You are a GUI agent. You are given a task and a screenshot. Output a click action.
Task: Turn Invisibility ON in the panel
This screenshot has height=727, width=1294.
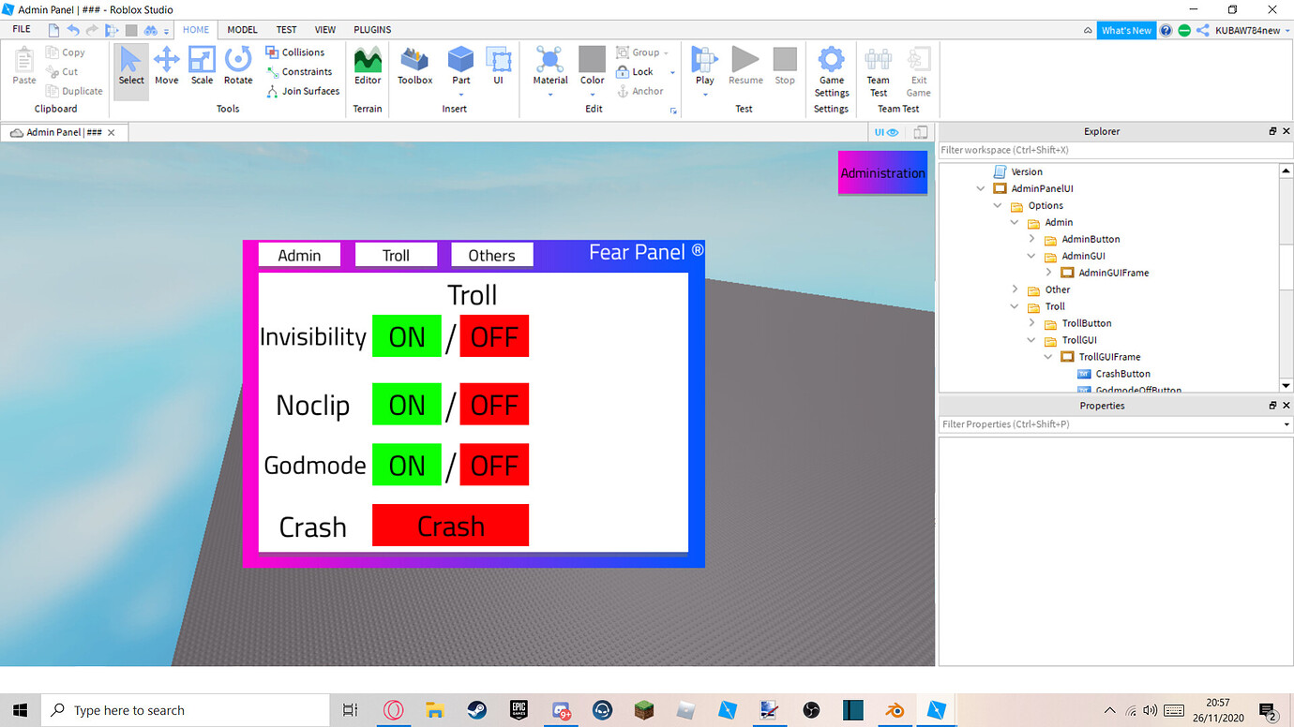(x=407, y=336)
